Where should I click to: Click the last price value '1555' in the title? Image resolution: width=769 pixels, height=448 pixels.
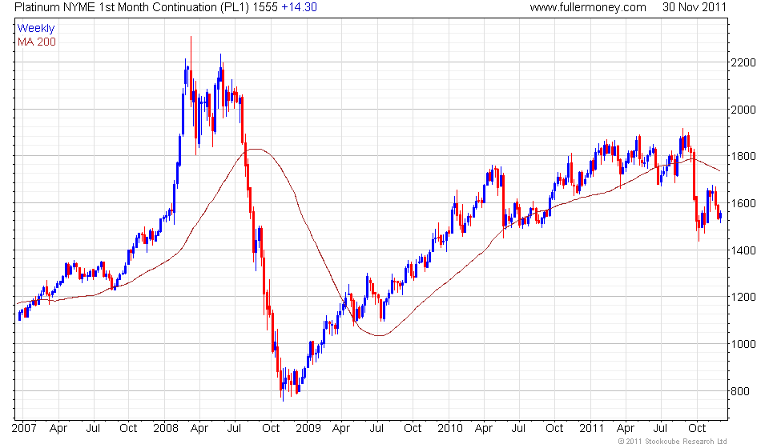265,7
